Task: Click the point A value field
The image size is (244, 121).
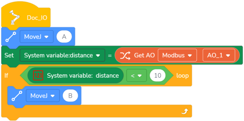Action: pos(64,37)
